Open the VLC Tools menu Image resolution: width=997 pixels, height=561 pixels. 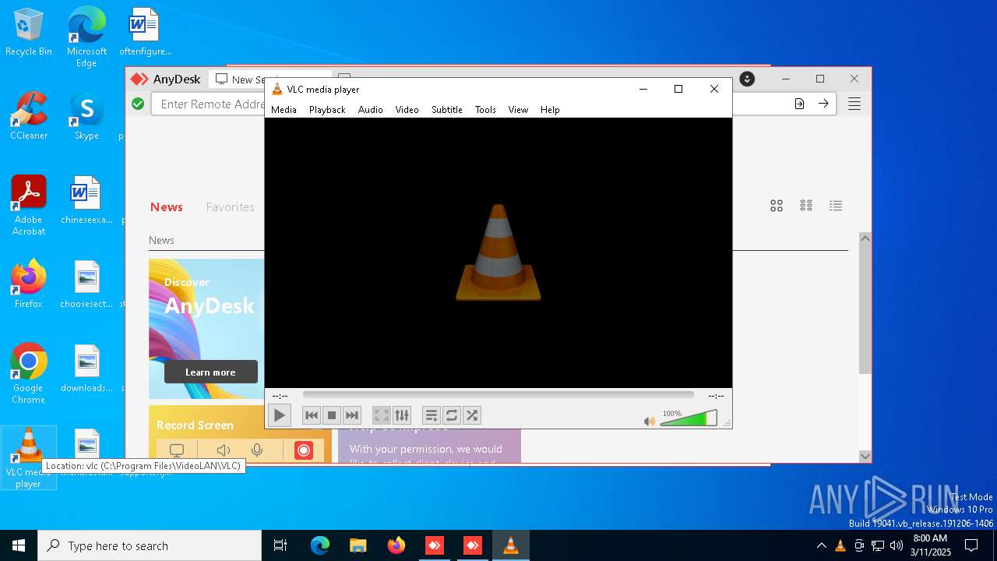(485, 110)
